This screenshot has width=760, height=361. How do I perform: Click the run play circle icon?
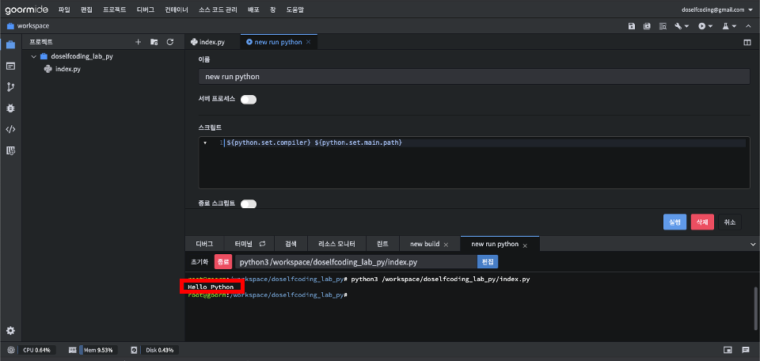pyautogui.click(x=702, y=26)
